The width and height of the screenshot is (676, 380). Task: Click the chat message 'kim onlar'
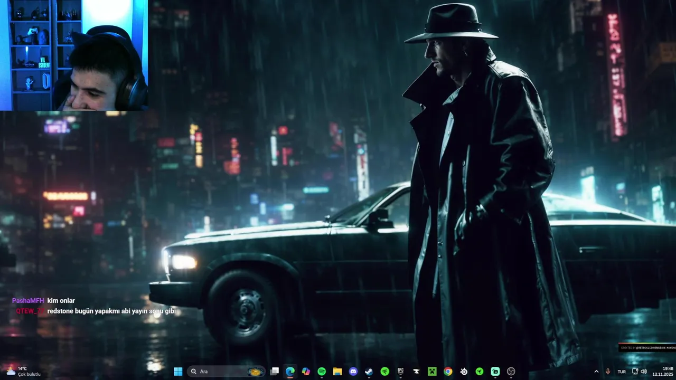tap(61, 301)
